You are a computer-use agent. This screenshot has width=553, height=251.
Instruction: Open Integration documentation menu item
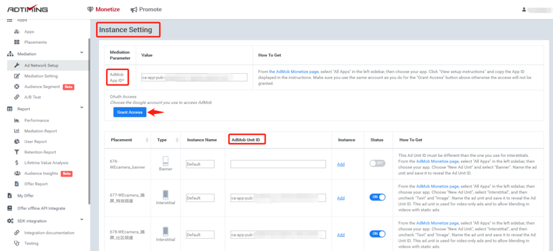pyautogui.click(x=49, y=233)
